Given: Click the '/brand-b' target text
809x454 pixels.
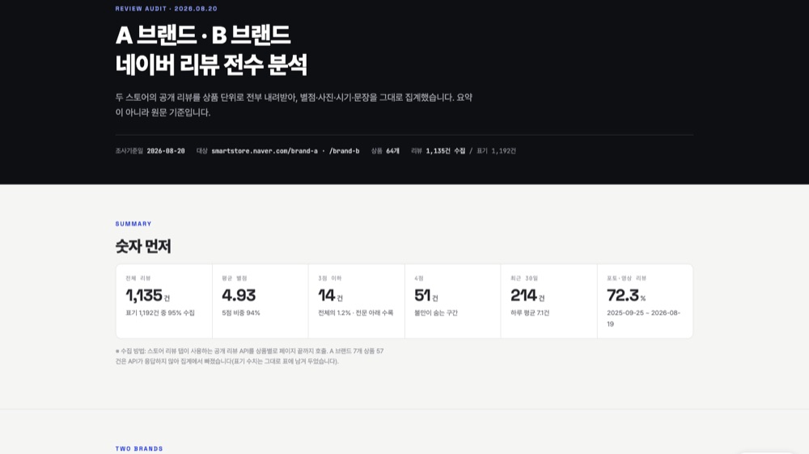Looking at the screenshot, I should point(344,151).
